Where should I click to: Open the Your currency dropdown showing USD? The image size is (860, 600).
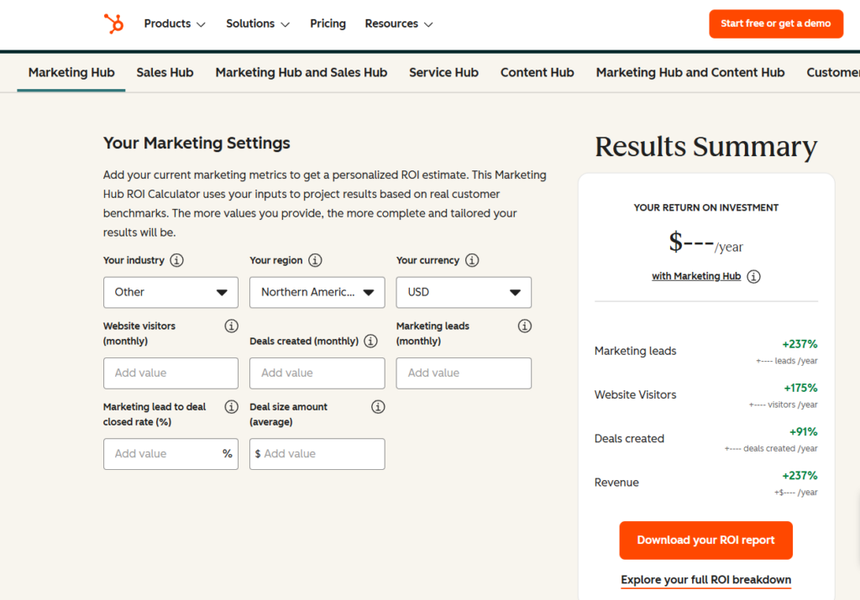pyautogui.click(x=464, y=292)
